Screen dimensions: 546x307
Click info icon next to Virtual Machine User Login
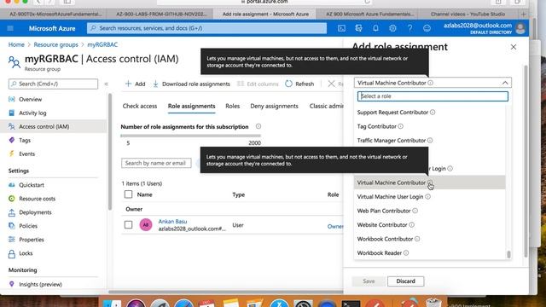click(427, 197)
